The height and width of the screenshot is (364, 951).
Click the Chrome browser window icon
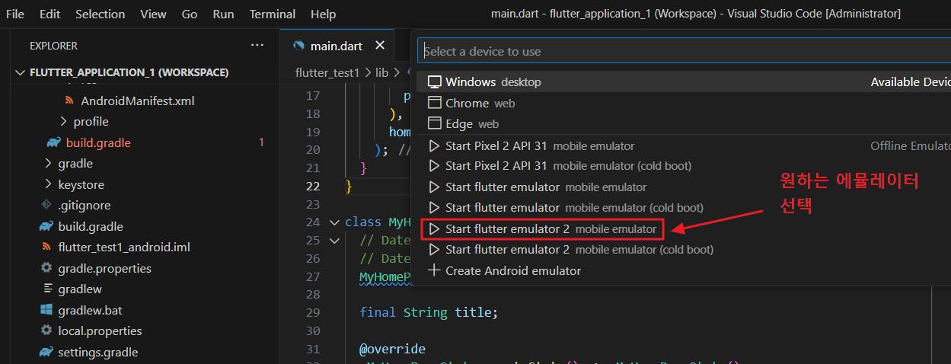434,103
